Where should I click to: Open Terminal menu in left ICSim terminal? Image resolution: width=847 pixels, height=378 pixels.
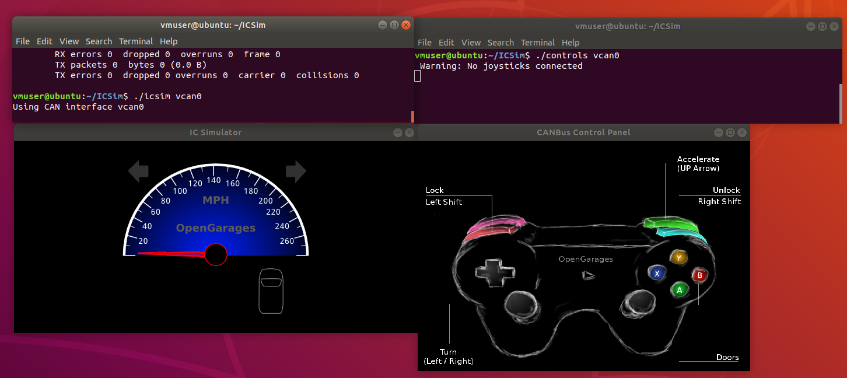click(136, 41)
